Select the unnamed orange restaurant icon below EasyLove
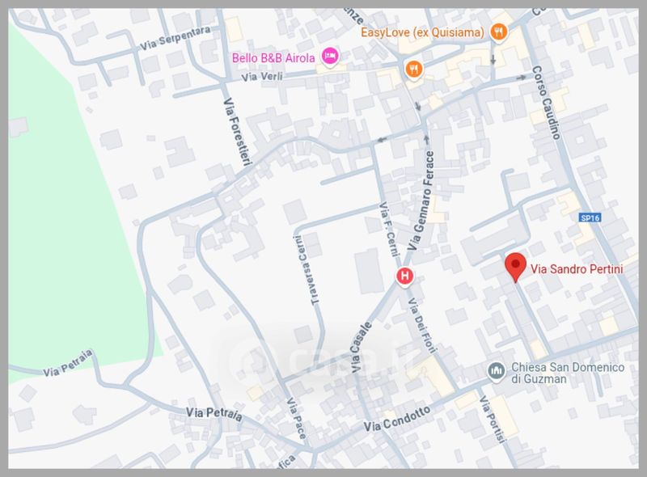 pos(413,70)
